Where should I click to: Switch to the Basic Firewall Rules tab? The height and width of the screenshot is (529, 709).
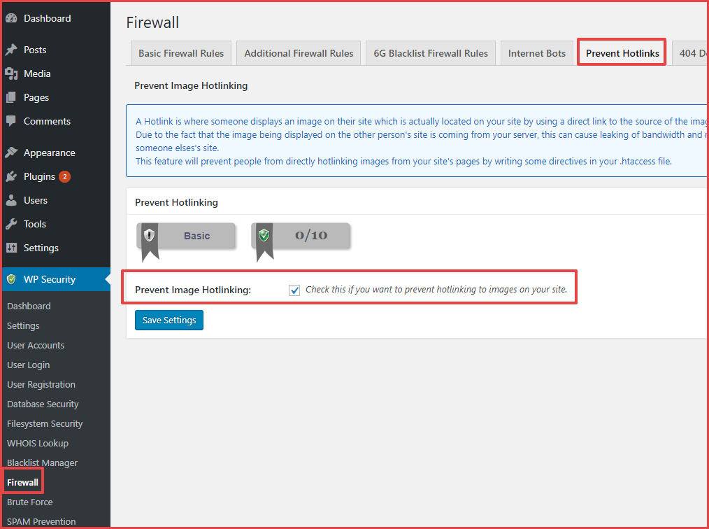[180, 52]
